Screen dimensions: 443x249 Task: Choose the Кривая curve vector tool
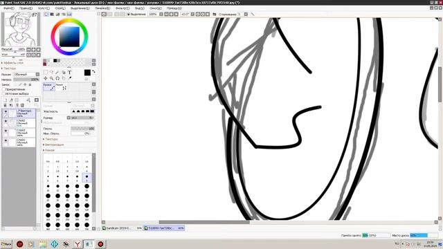click(x=49, y=86)
